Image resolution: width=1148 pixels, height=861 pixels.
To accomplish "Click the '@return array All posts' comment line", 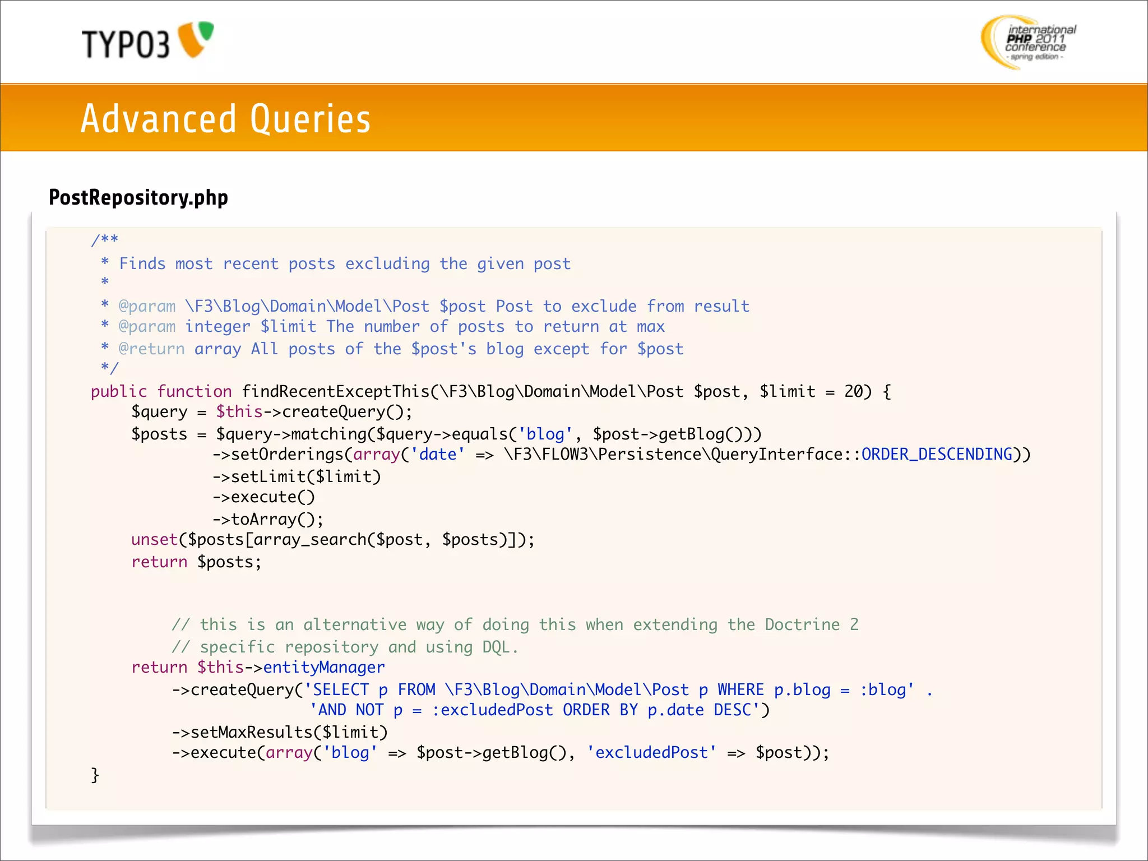I will [x=392, y=349].
